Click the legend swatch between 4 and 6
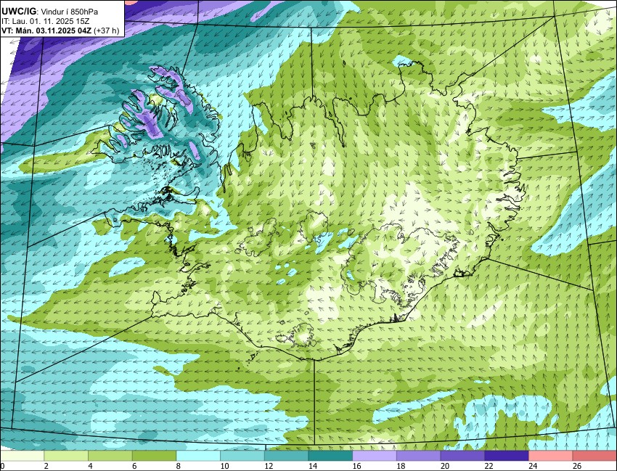The image size is (617, 471). [110, 456]
